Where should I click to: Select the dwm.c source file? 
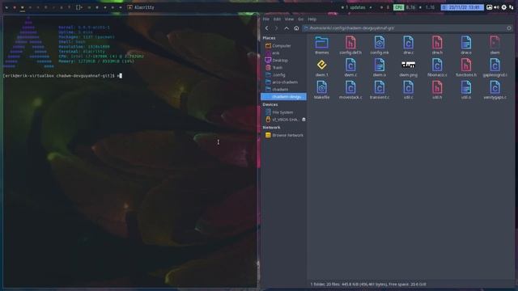350,68
